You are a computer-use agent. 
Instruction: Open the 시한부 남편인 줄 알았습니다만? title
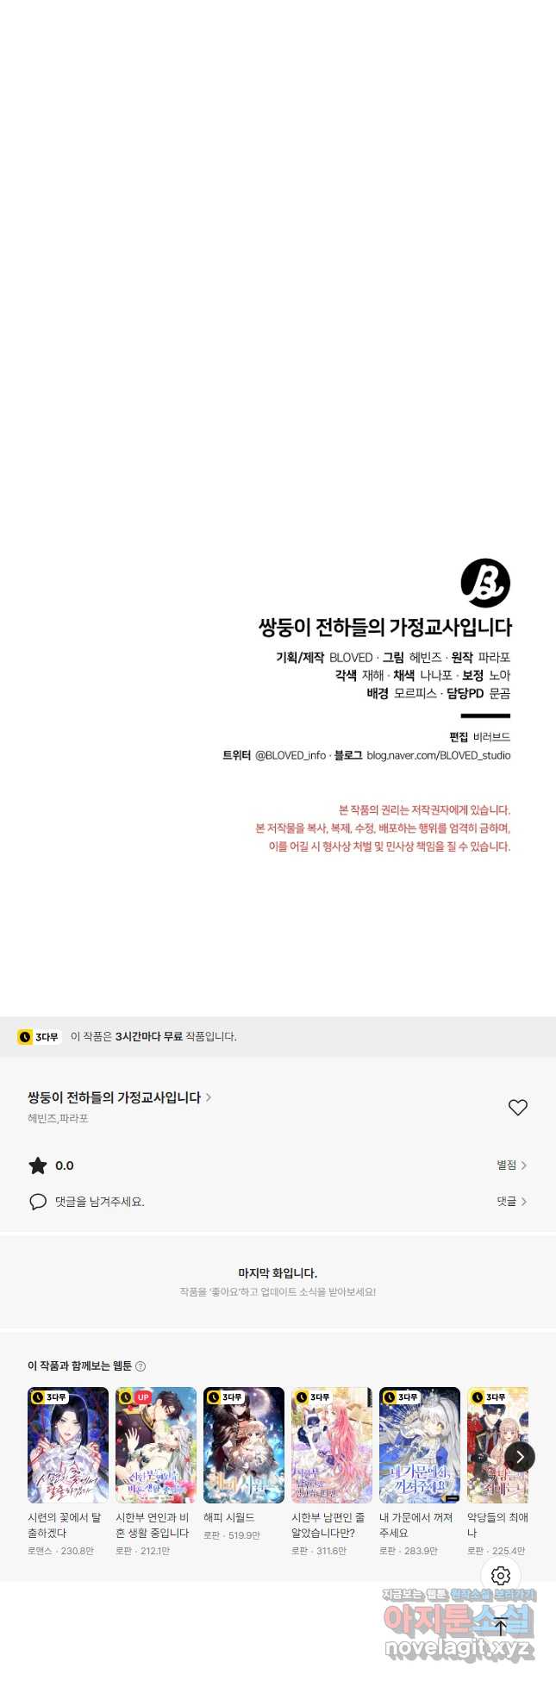tap(328, 1525)
